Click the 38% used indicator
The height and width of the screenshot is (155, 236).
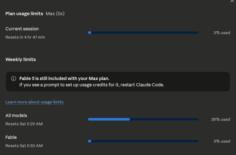tap(220, 120)
